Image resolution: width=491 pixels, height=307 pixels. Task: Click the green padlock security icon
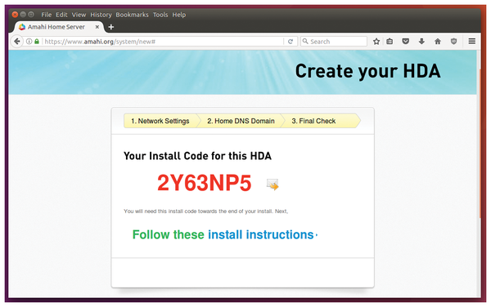coord(37,41)
